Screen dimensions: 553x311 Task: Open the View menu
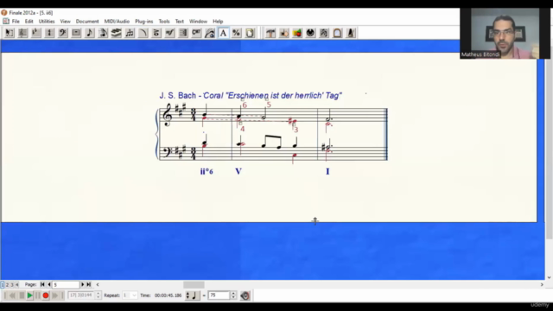66,21
